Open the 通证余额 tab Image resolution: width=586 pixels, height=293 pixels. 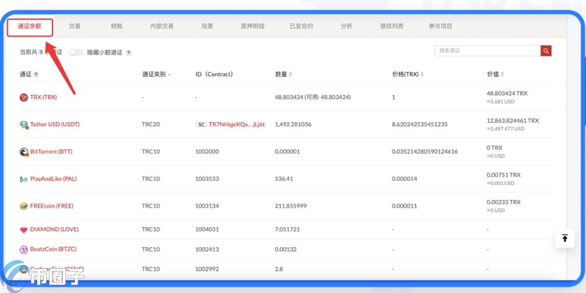click(30, 27)
